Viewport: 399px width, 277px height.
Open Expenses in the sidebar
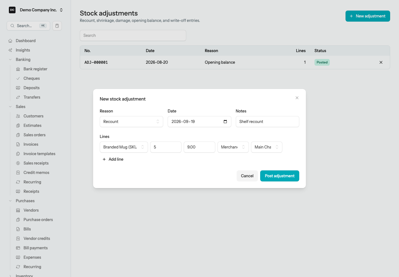click(32, 257)
